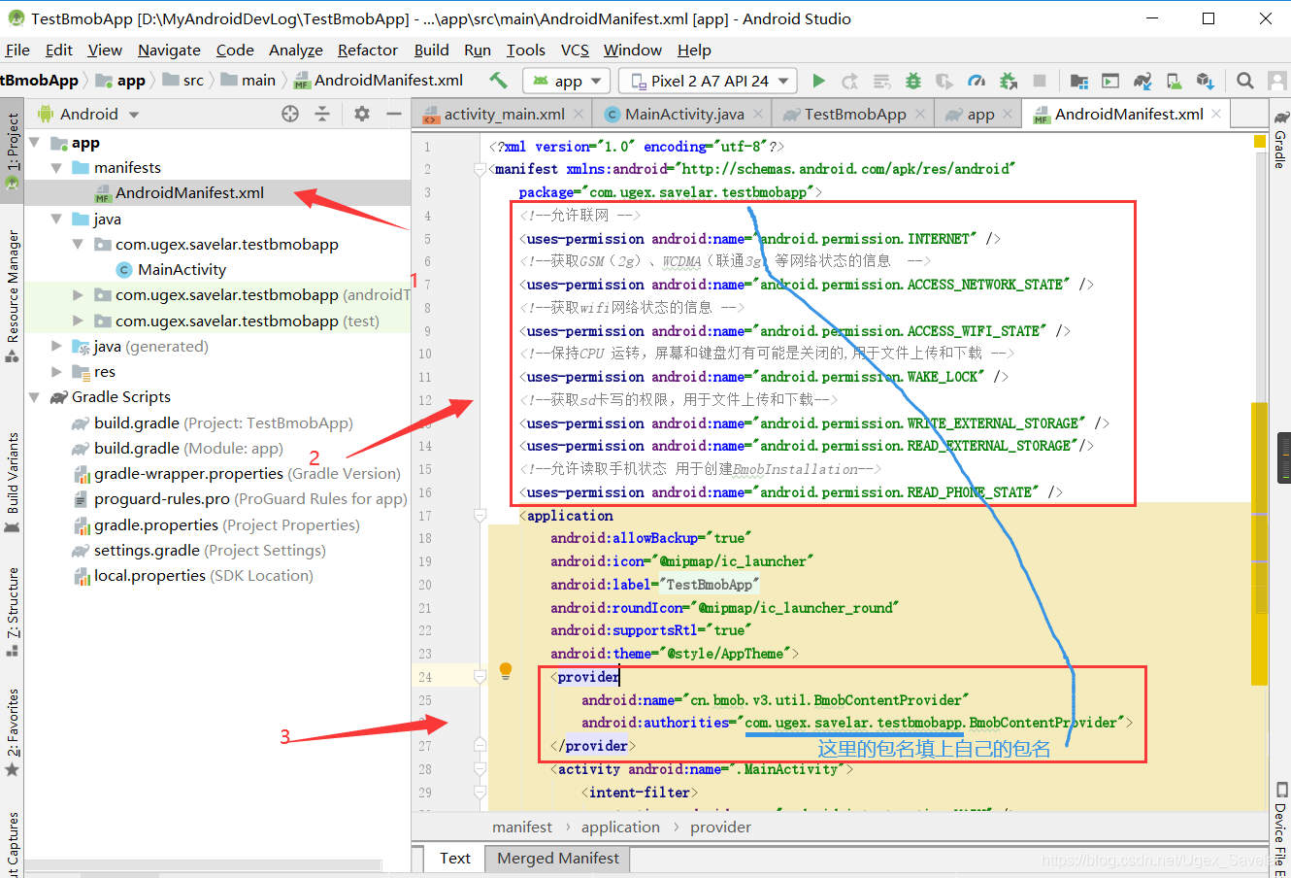Open the Navigate menu
Image resolution: width=1291 pixels, height=878 pixels.
pos(169,51)
